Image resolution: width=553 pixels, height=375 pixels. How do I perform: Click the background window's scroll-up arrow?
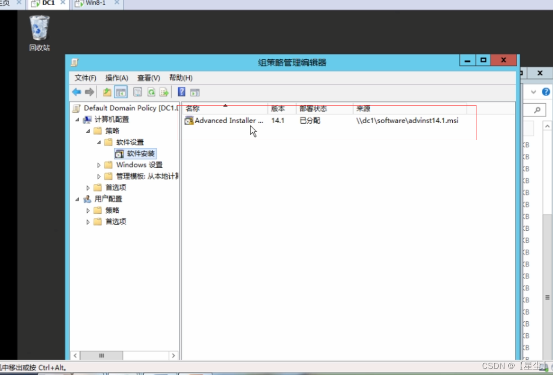[547, 126]
